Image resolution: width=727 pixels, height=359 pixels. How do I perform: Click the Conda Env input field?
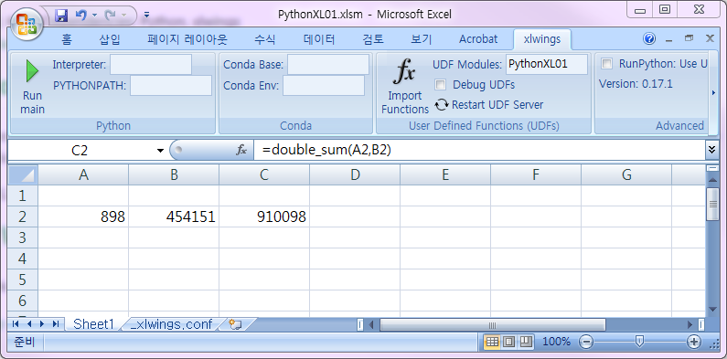[x=324, y=85]
